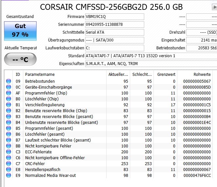Select Nicht korrigierbare Offline-Fehler text
This screenshot has width=217, height=187.
[55, 158]
